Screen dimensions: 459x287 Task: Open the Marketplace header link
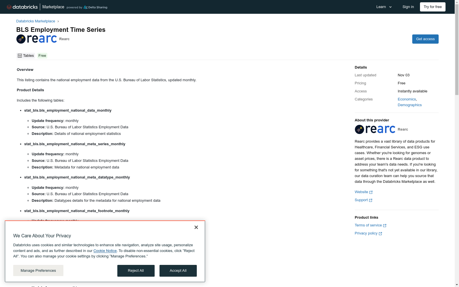[x=53, y=7]
